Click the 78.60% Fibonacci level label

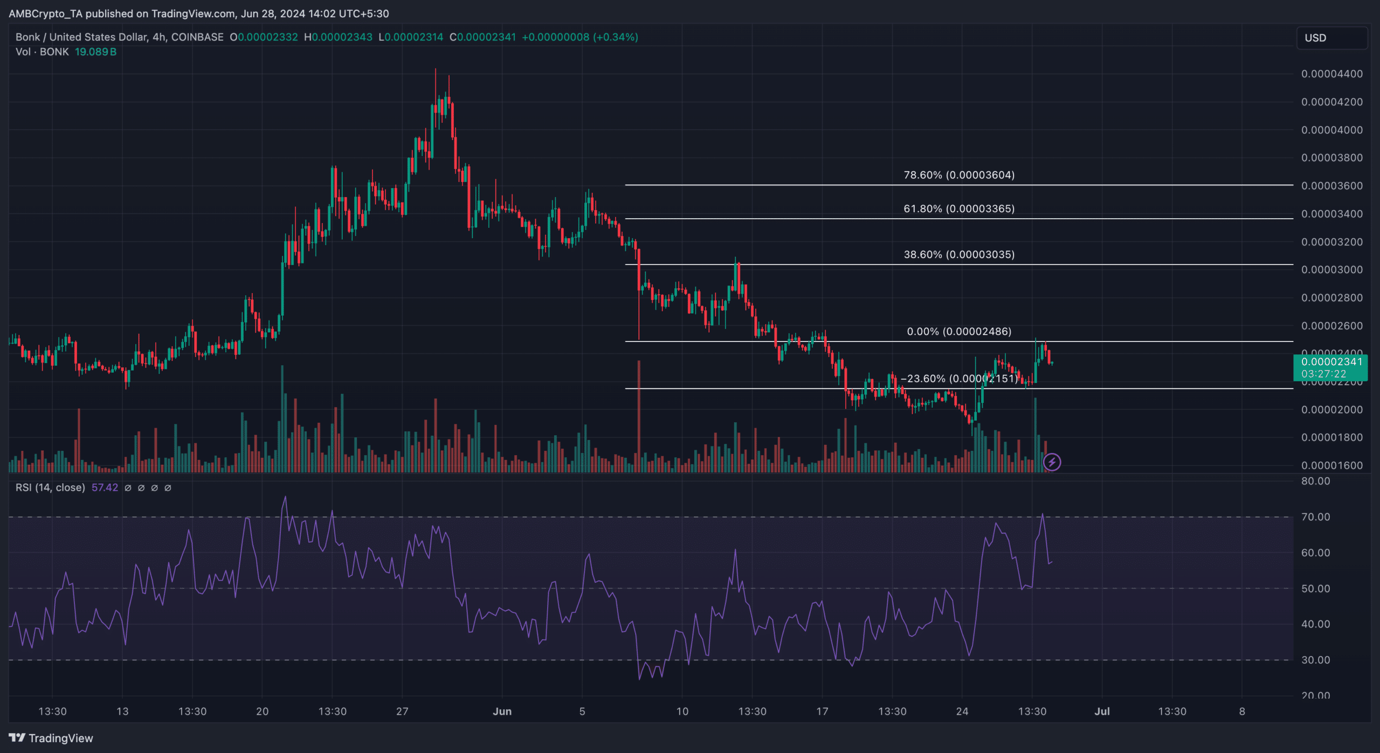pyautogui.click(x=958, y=175)
